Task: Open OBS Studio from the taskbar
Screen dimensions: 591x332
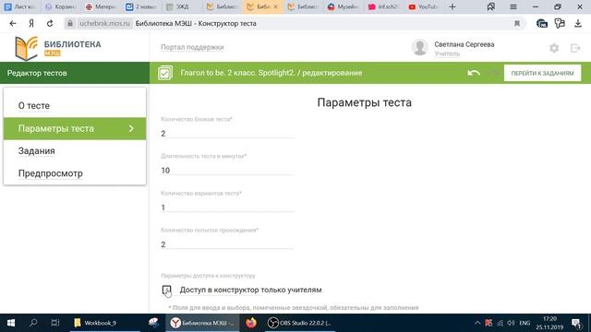Action: coord(299,323)
